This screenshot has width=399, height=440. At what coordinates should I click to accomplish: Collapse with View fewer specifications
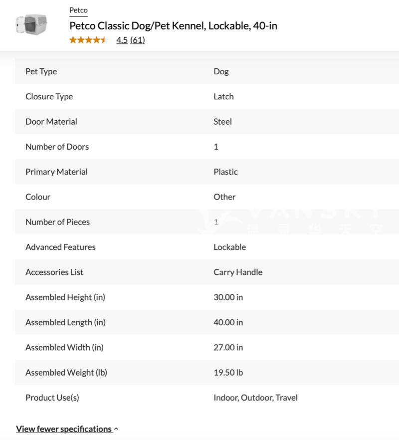[64, 429]
